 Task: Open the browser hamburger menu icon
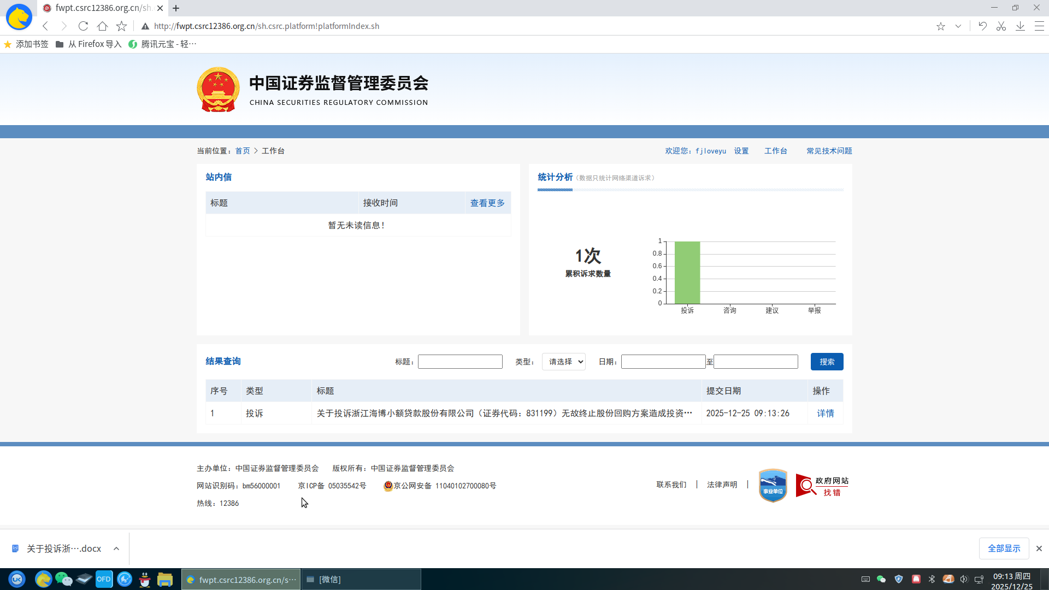(x=1039, y=26)
